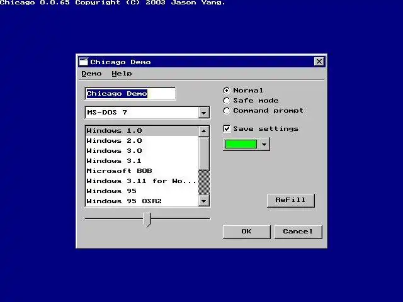Close the Chicago Demo window

(319, 62)
